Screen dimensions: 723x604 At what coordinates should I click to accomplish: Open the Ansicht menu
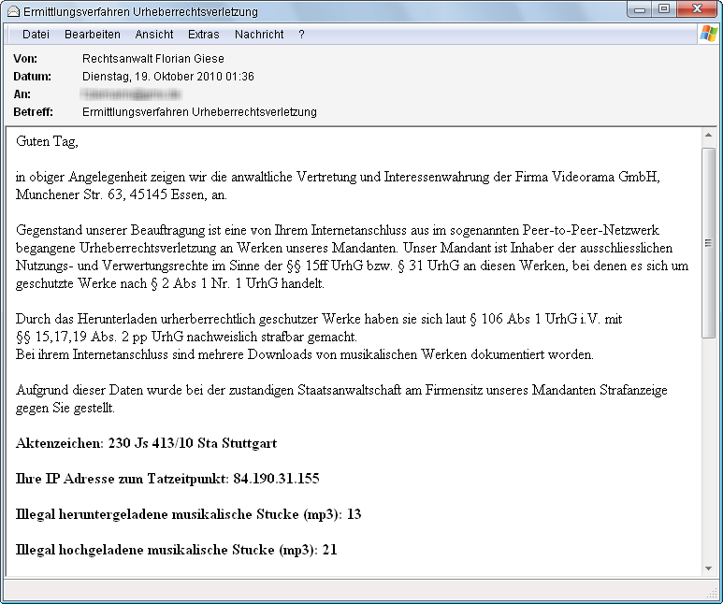(x=154, y=35)
